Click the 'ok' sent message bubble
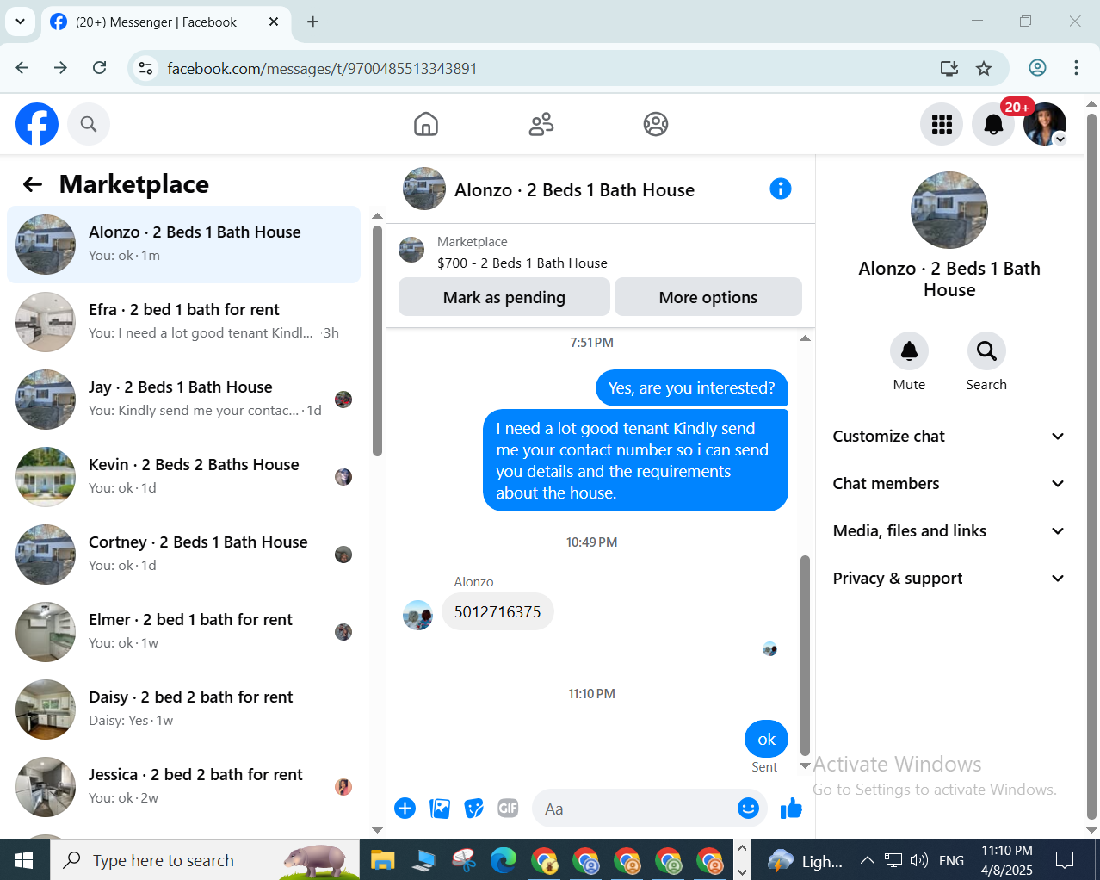This screenshot has height=880, width=1100. [766, 739]
